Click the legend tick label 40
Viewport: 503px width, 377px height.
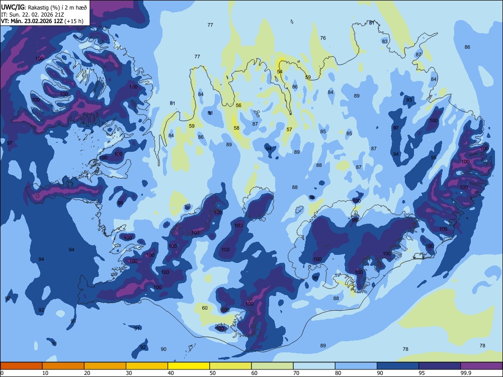[171, 373]
